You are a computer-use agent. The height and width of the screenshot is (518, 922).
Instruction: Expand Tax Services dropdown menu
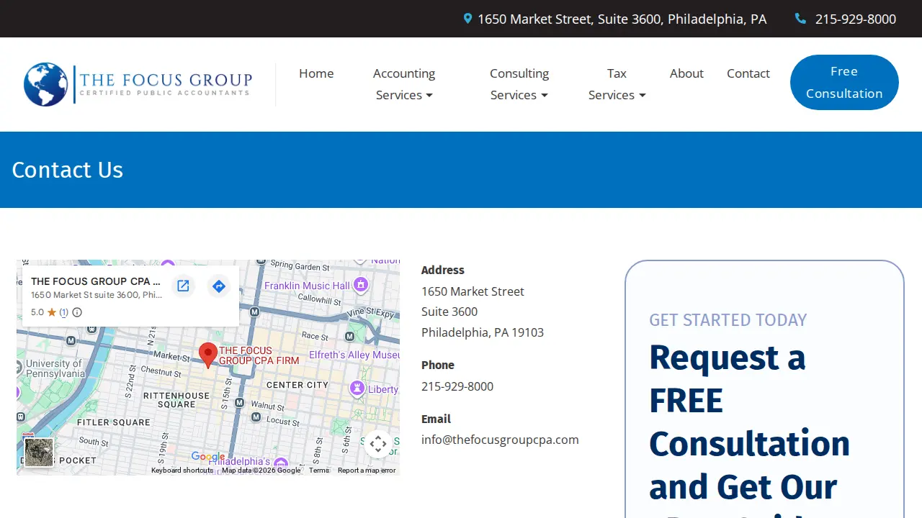pyautogui.click(x=617, y=84)
